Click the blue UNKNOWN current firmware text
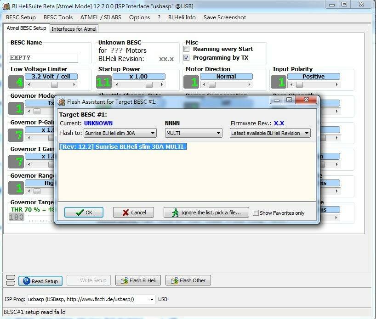 [x=98, y=123]
